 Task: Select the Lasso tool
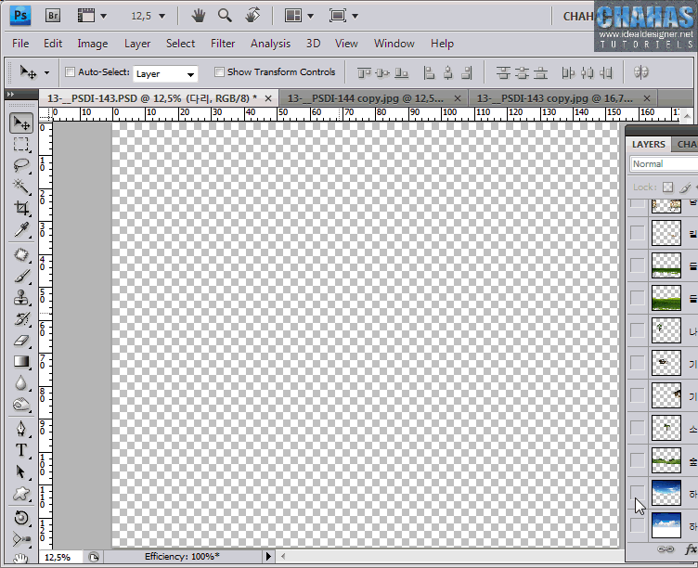[21, 165]
